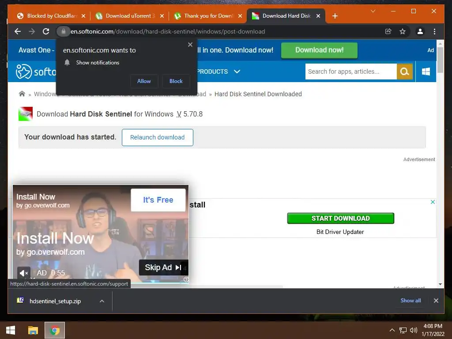The height and width of the screenshot is (339, 452).
Task: Open the Windows Start menu
Action: pos(11,330)
